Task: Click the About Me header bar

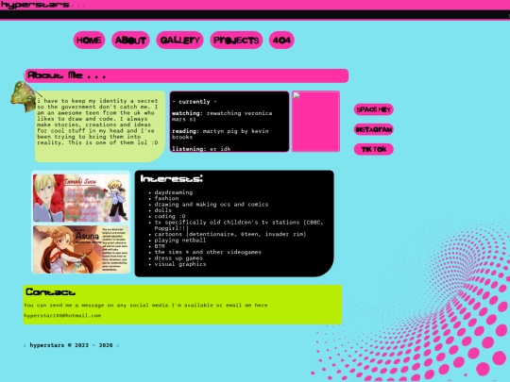Action: tap(187, 75)
